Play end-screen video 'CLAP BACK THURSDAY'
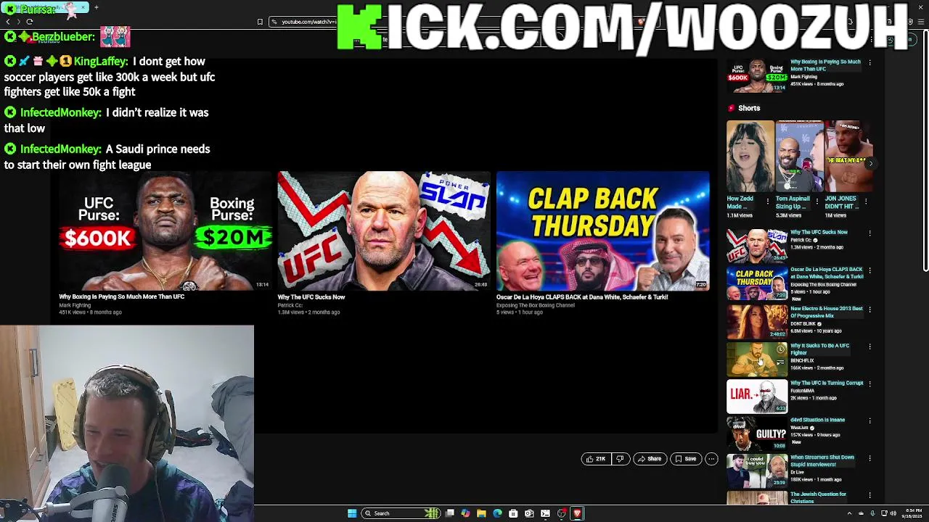 point(603,231)
